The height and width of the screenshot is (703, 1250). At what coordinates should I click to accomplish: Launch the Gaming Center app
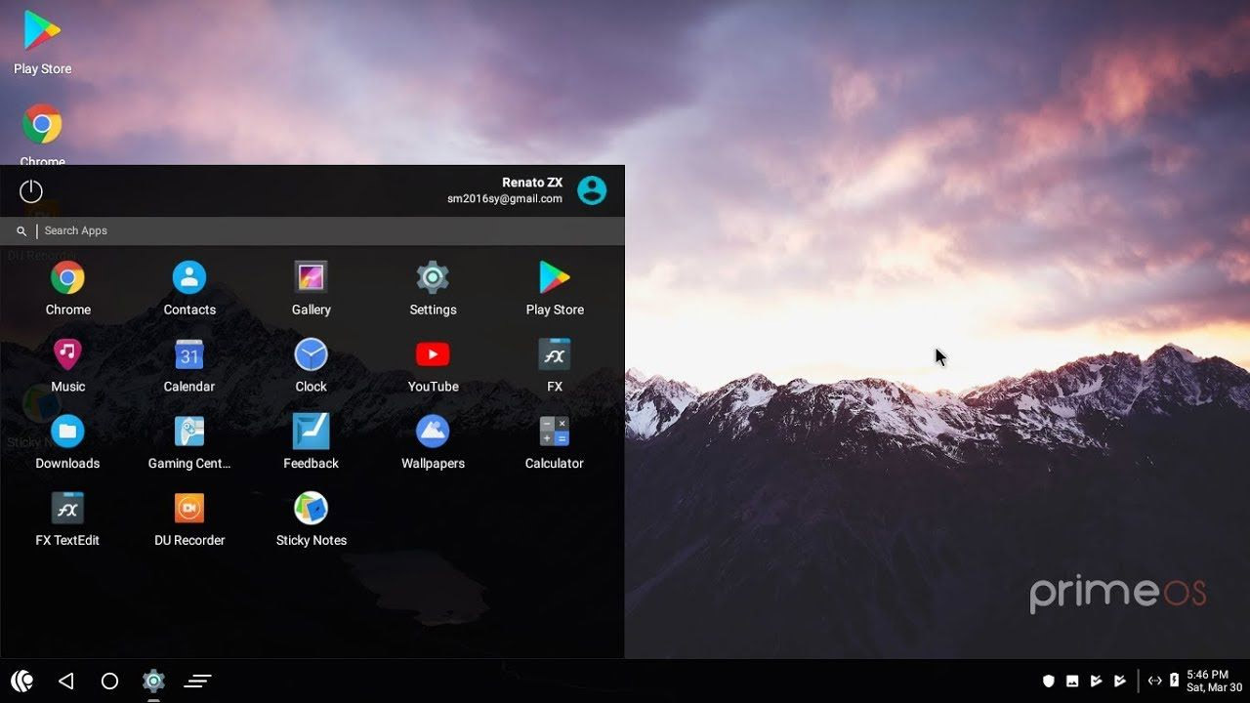(189, 442)
